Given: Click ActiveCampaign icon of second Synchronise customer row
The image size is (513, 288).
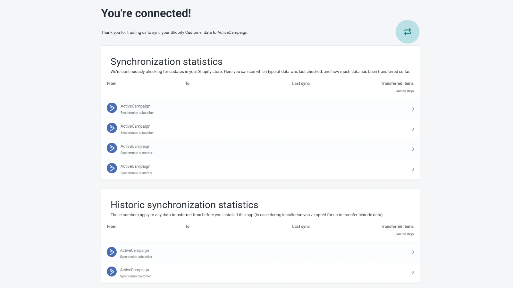Looking at the screenshot, I should coord(112,168).
